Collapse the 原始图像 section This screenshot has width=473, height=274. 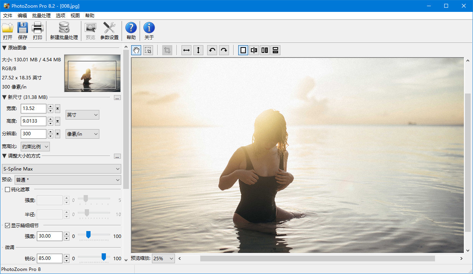coord(4,48)
